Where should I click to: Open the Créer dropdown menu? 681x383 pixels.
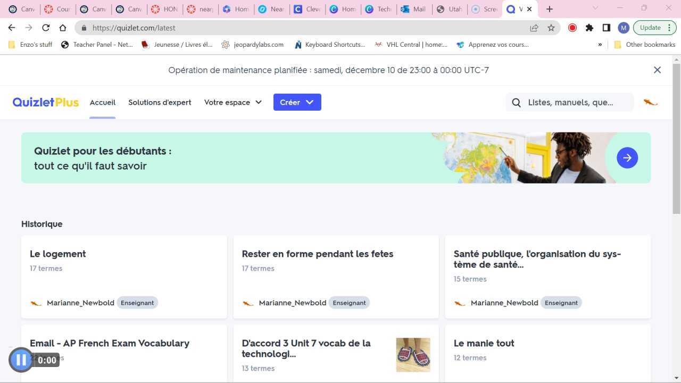[x=296, y=102]
